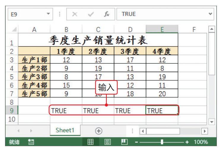The width and height of the screenshot is (221, 150).
Task: Click vertical scrollbar up arrow
Action: (x=212, y=29)
